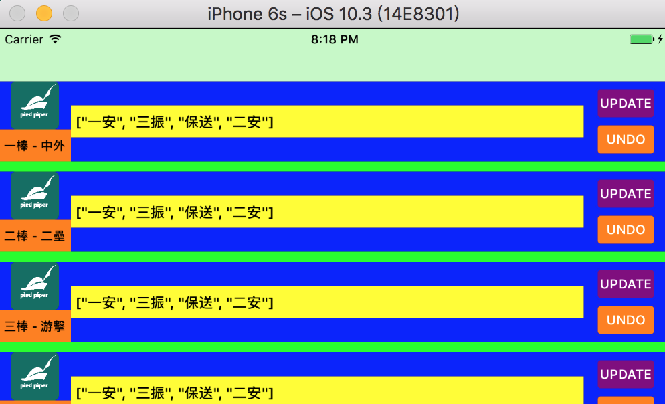Click the battery icon in status bar
The height and width of the screenshot is (404, 665).
click(x=641, y=39)
